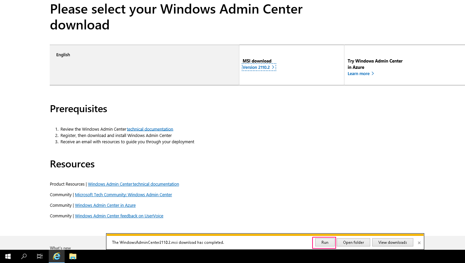465x263 pixels.
Task: Open Task View on taskbar
Action: click(x=40, y=256)
